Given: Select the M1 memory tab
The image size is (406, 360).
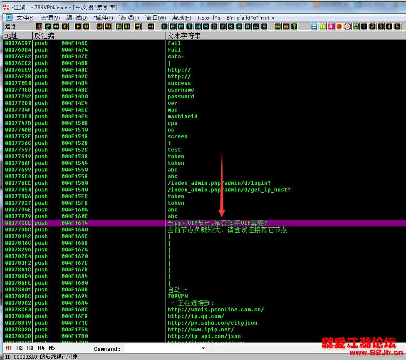Looking at the screenshot, I should pos(9,348).
